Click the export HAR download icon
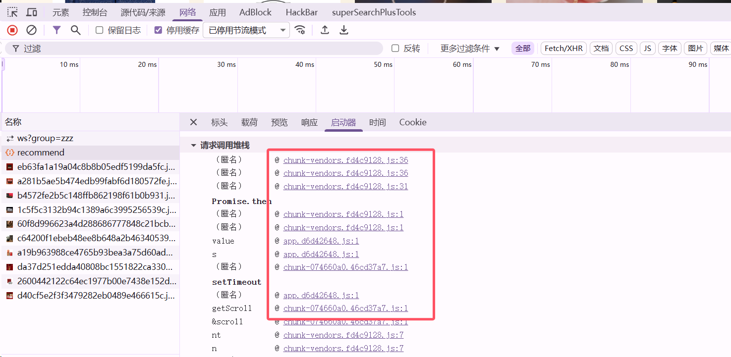Screen dimensions: 731x357 tap(343, 30)
